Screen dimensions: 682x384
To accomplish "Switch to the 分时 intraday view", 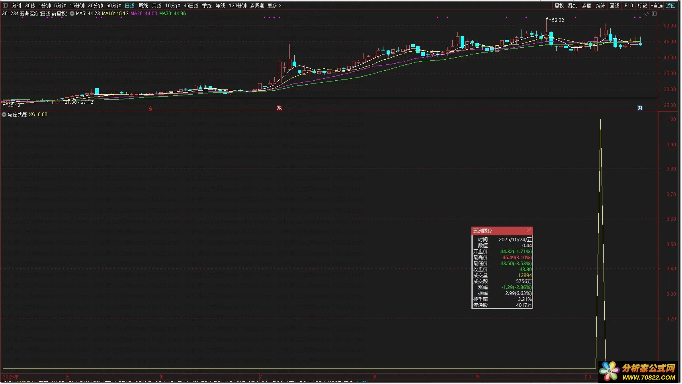I will pyautogui.click(x=17, y=6).
